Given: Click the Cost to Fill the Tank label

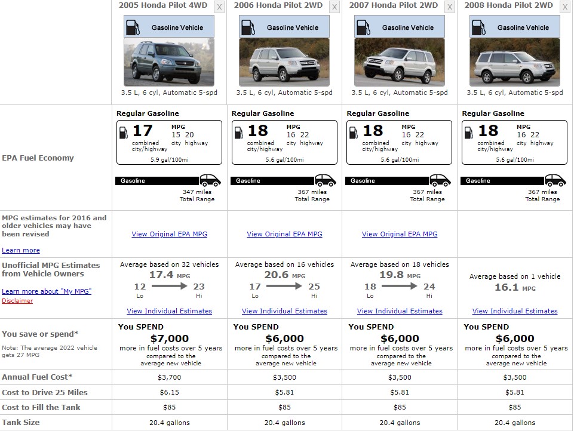Looking at the screenshot, I should (x=41, y=407).
